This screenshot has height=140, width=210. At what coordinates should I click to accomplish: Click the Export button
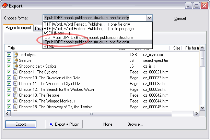21,124
